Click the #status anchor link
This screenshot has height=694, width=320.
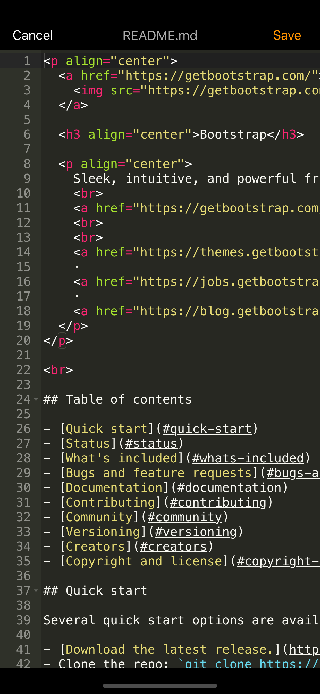(x=151, y=444)
